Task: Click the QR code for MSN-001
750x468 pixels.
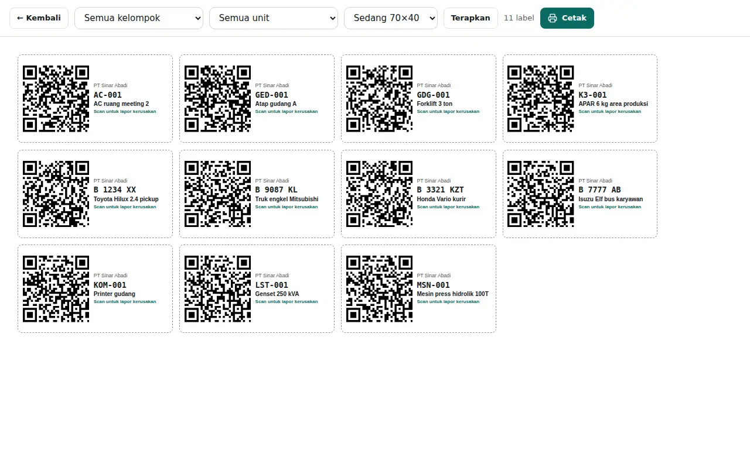Action: pyautogui.click(x=379, y=288)
